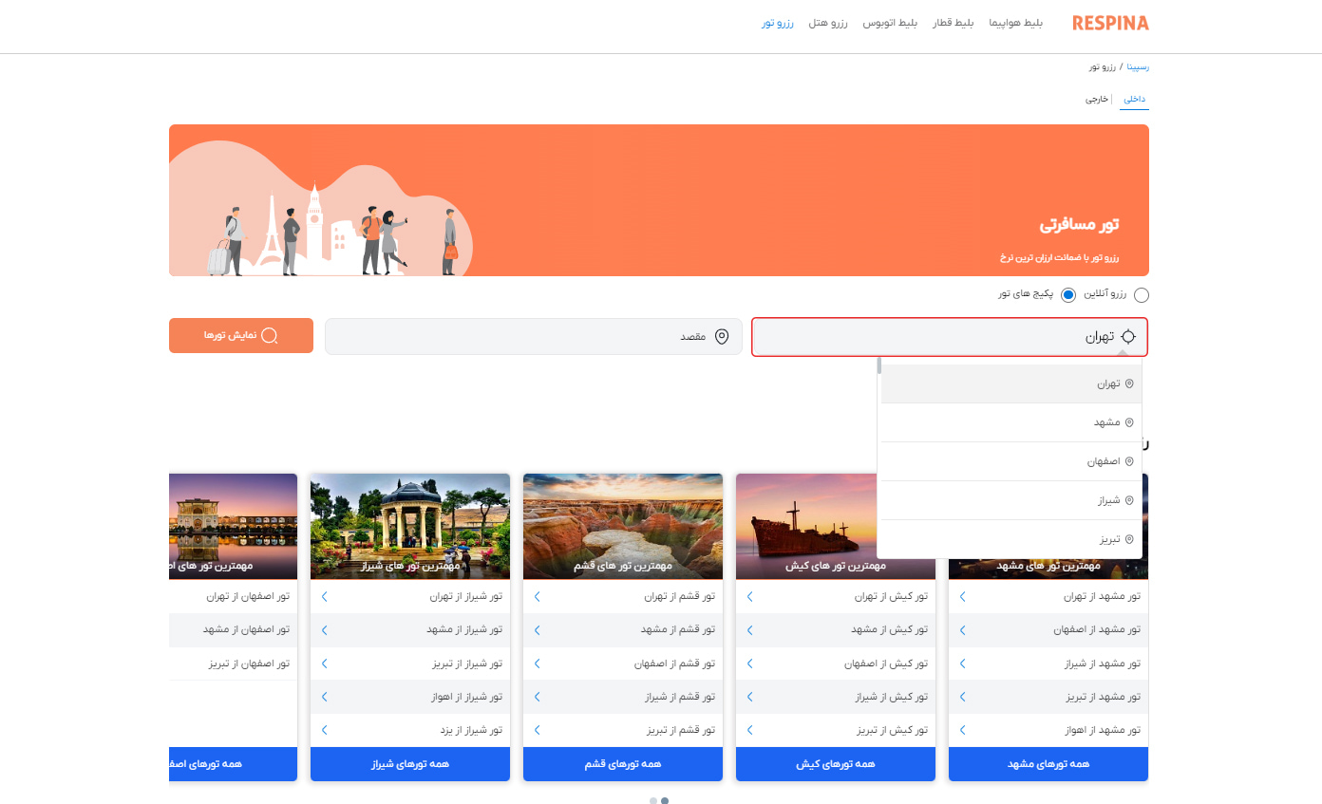Open the رسپینا breadcrumb link
Screen dimensions: 1322x804
coord(1136,66)
